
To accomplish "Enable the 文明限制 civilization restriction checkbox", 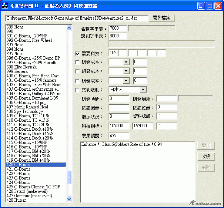I will [x=77, y=90].
